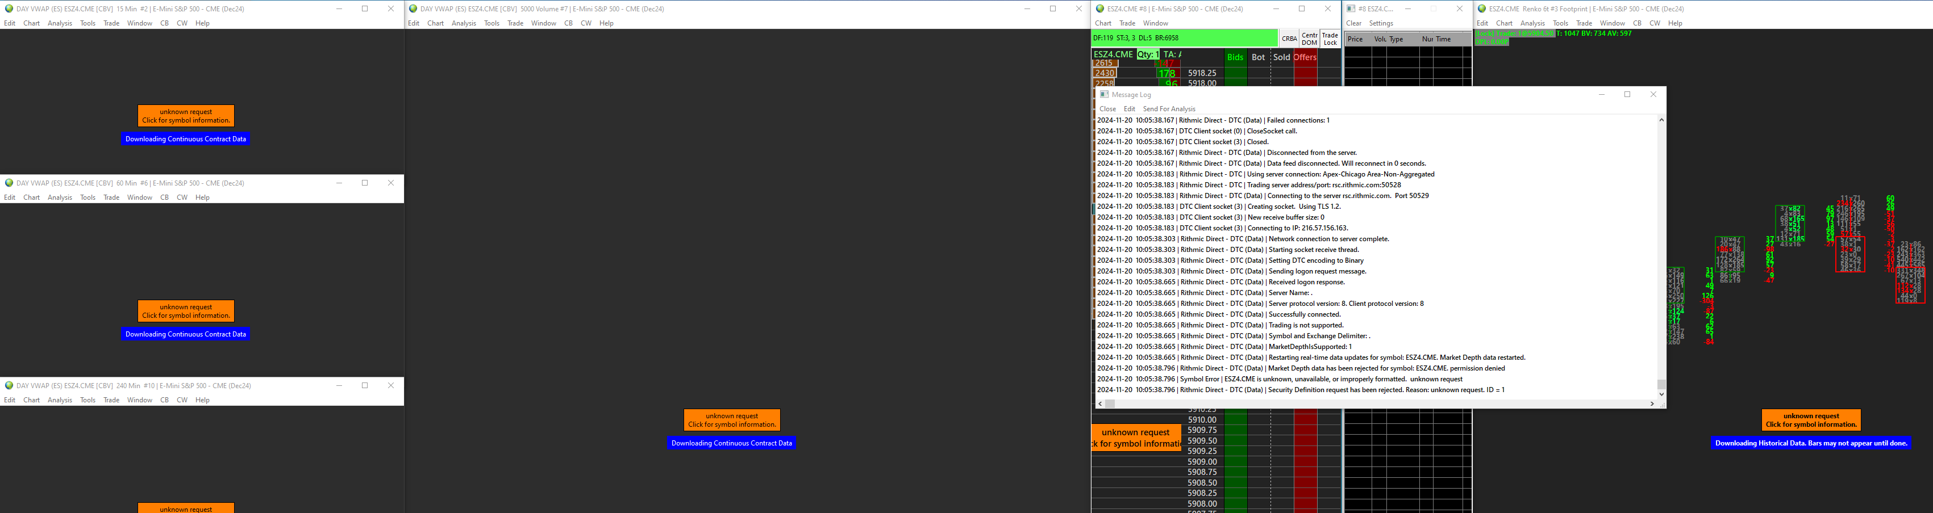Open Trade menu in the ESZ4.CME #8 DOM window
Image resolution: width=1933 pixels, height=513 pixels.
point(1128,23)
